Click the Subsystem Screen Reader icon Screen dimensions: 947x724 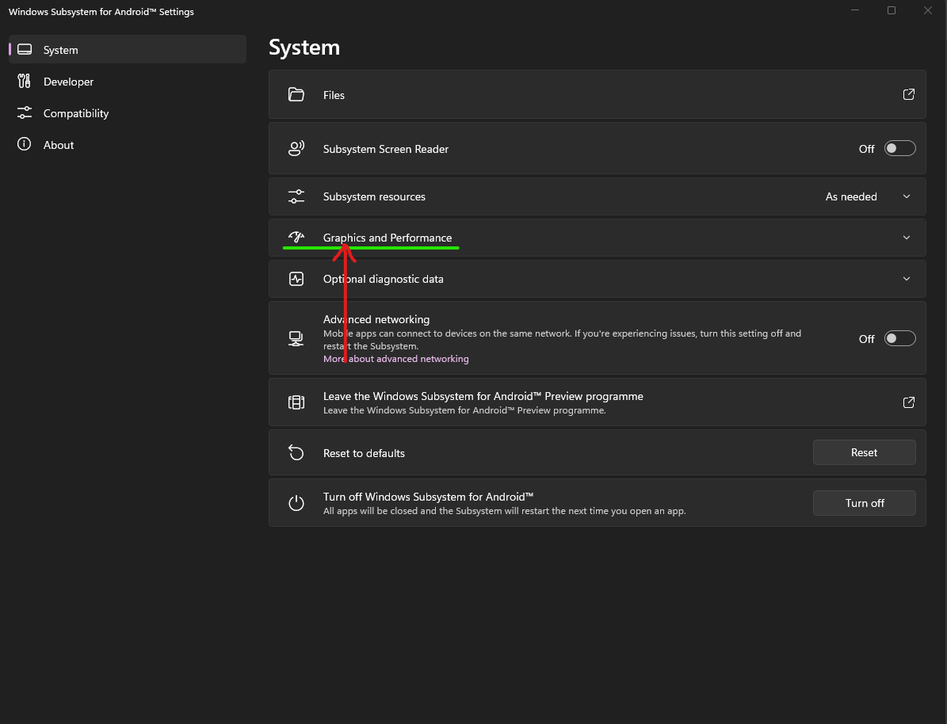tap(296, 148)
